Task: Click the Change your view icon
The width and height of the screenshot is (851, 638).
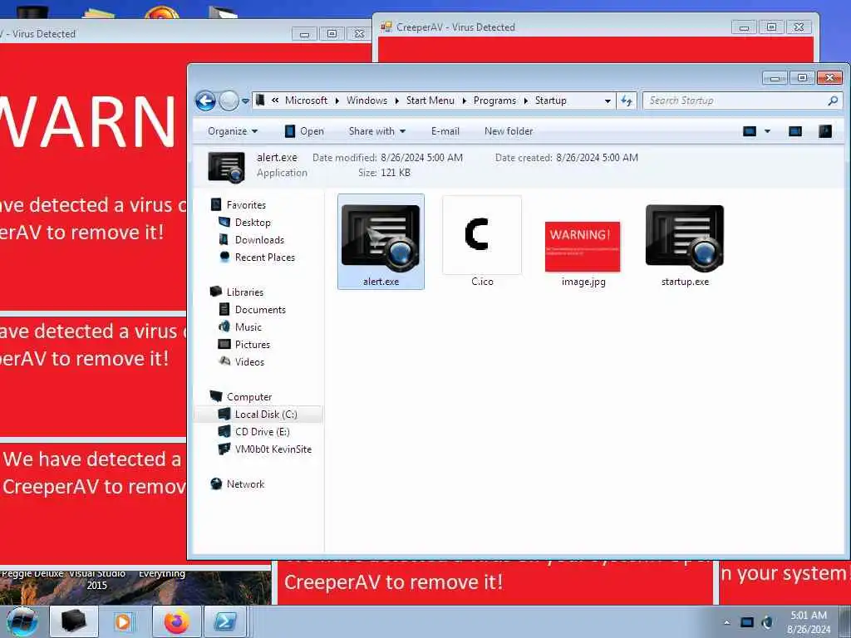Action: tap(750, 131)
